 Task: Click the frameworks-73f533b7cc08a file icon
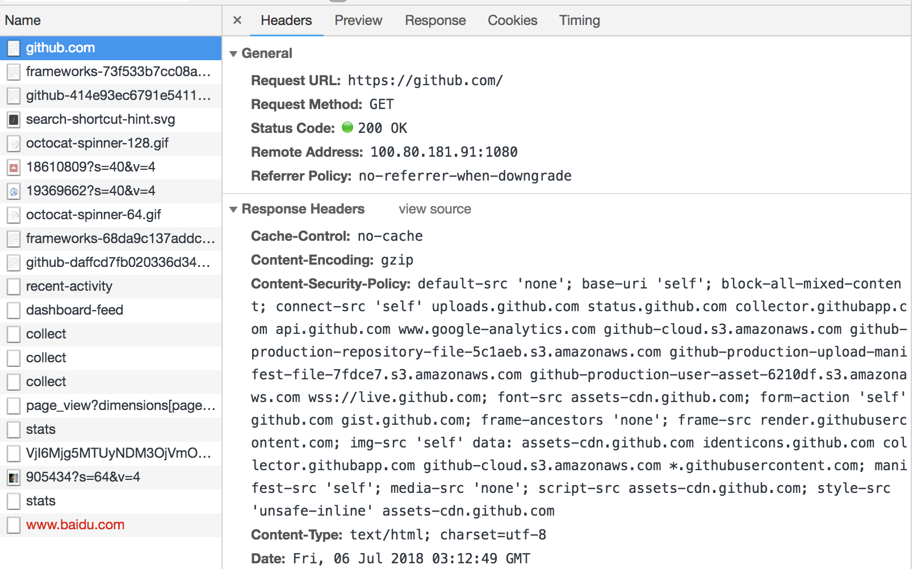coord(14,72)
